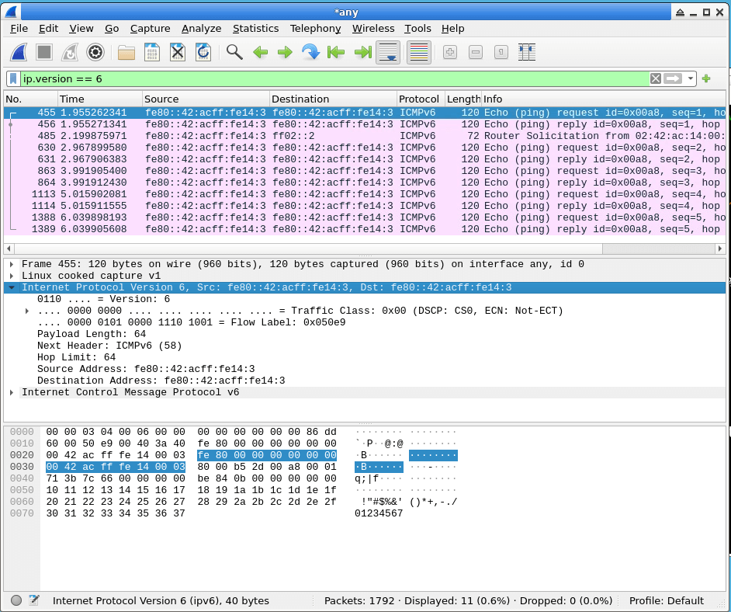Open a capture file folder icon

pyautogui.click(x=126, y=52)
